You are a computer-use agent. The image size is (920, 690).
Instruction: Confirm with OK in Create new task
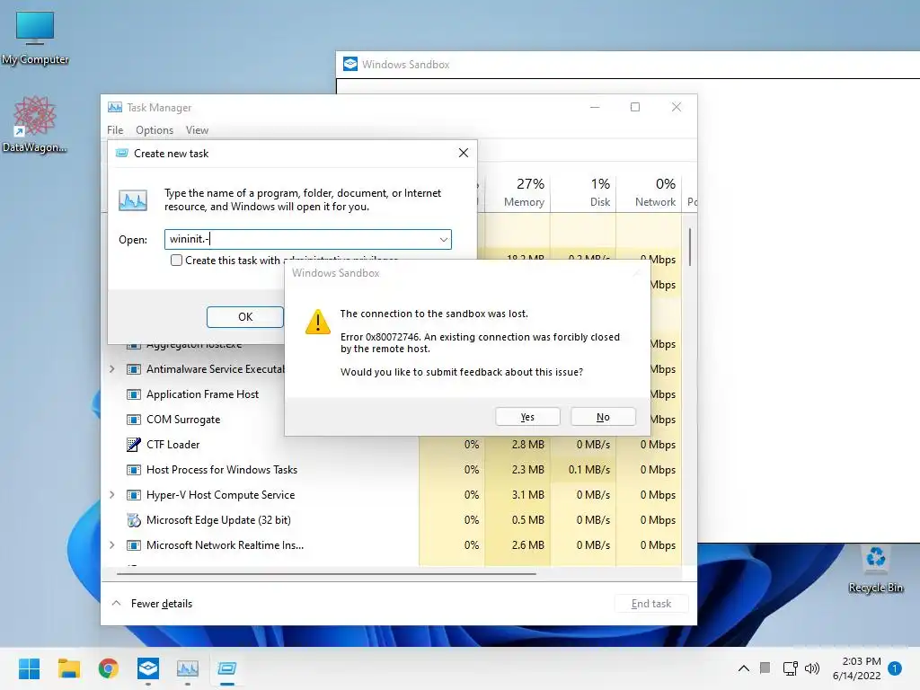[x=245, y=317]
